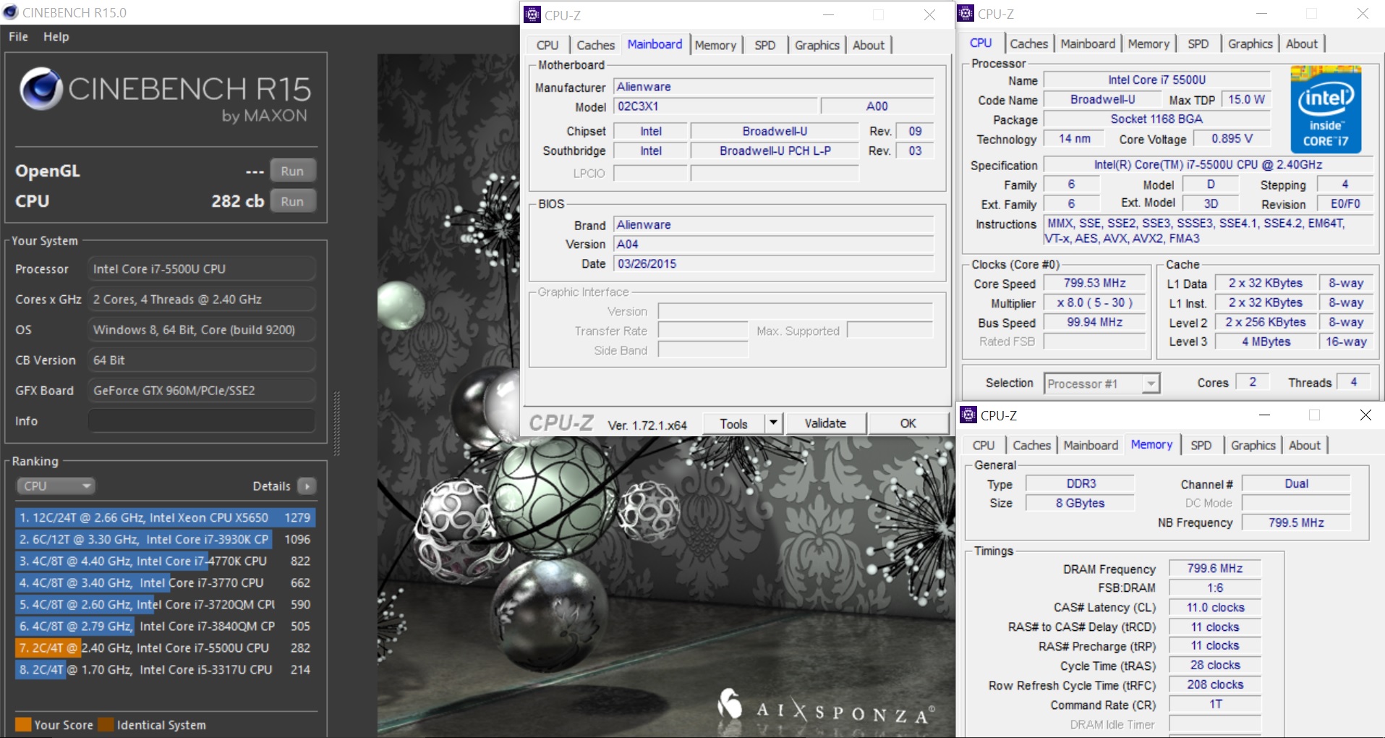Click the DRAM Frequency value 799.6 MHz

coord(1215,569)
